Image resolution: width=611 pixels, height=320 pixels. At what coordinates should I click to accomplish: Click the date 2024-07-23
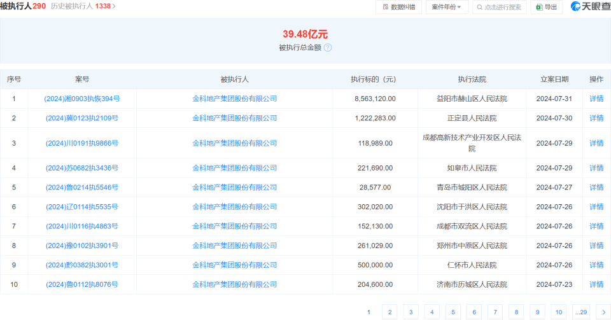(x=554, y=285)
